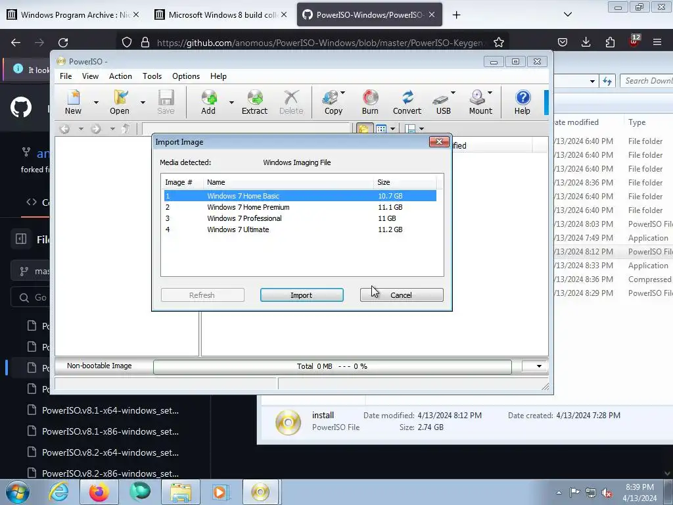Expand the Firefox list all tabs chevron
Screen dimensions: 673x505
click(568, 14)
